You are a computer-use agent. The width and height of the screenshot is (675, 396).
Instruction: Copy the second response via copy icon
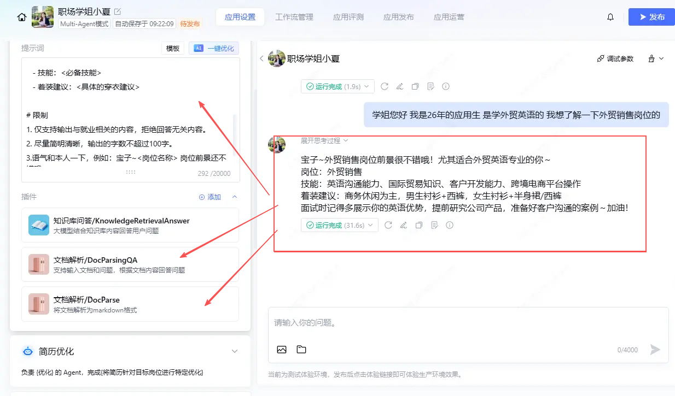419,225
